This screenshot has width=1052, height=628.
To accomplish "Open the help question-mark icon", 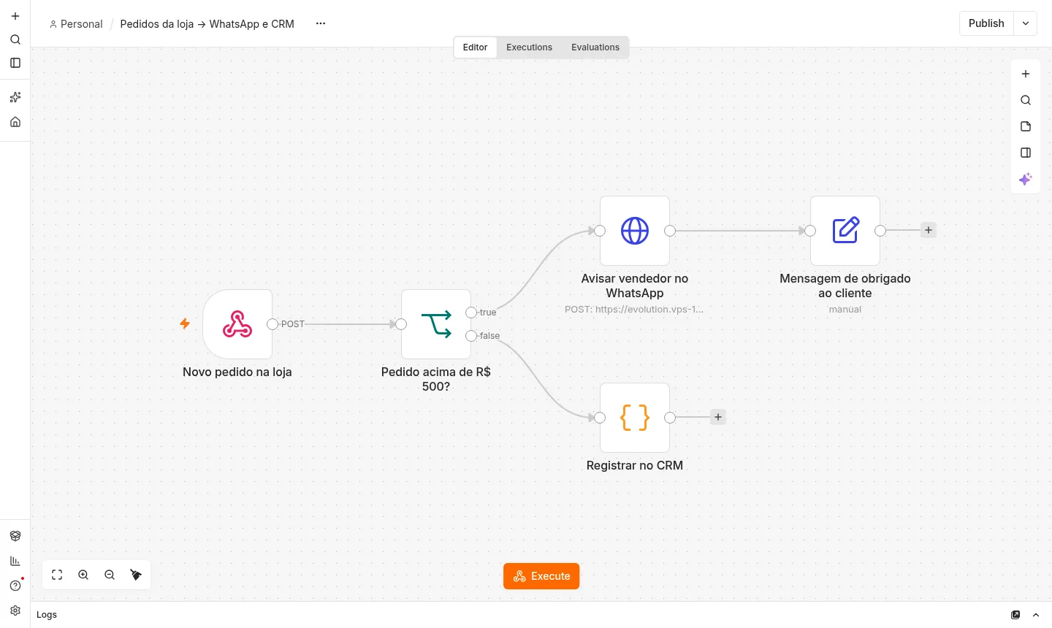I will pyautogui.click(x=15, y=586).
